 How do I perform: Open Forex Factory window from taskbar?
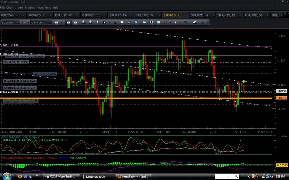pos(134,177)
